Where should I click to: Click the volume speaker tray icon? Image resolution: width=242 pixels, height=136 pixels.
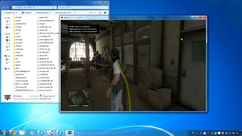pyautogui.click(x=234, y=133)
